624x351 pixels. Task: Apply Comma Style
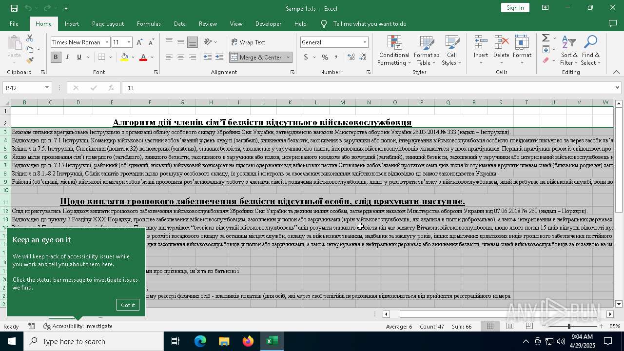[x=337, y=57]
